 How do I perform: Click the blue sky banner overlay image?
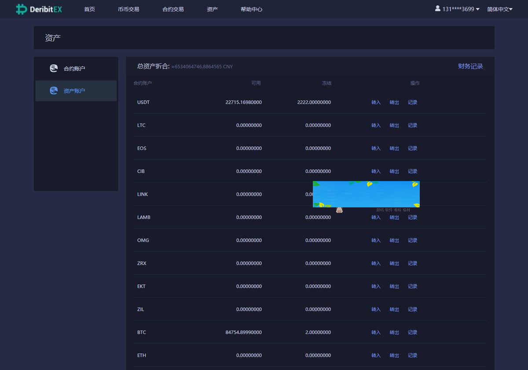click(366, 194)
